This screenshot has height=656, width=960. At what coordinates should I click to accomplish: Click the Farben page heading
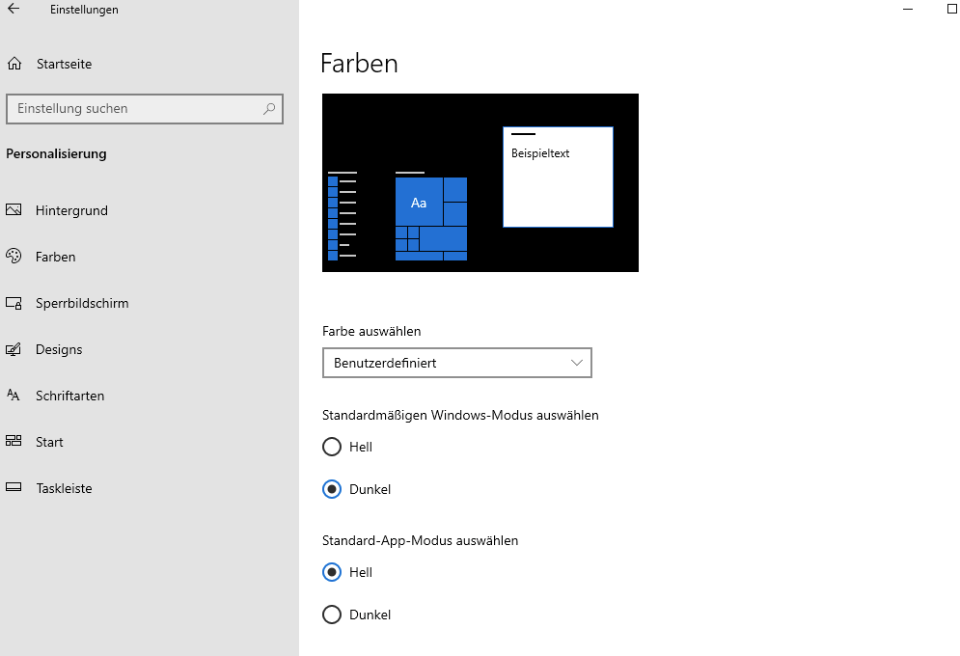pyautogui.click(x=359, y=64)
